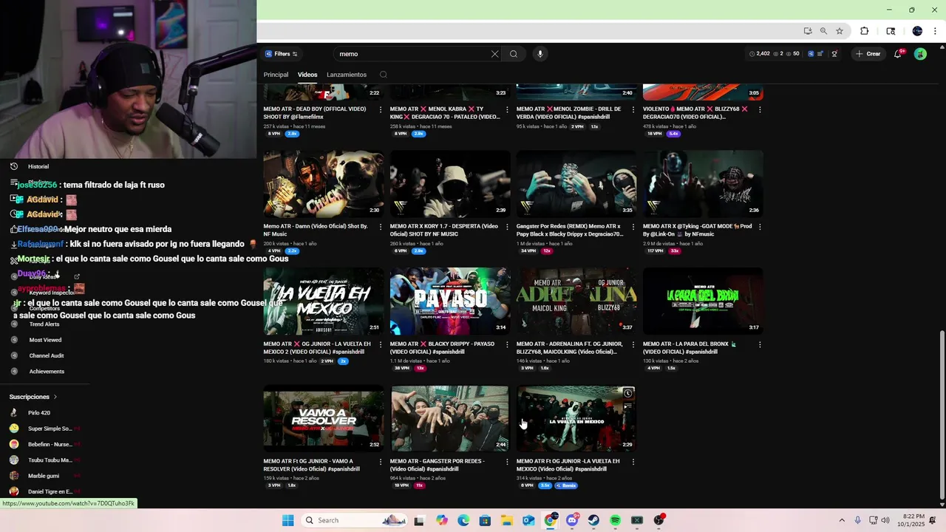Image resolution: width=946 pixels, height=532 pixels.
Task: Open options menu for ADRENALINA video
Action: [633, 344]
